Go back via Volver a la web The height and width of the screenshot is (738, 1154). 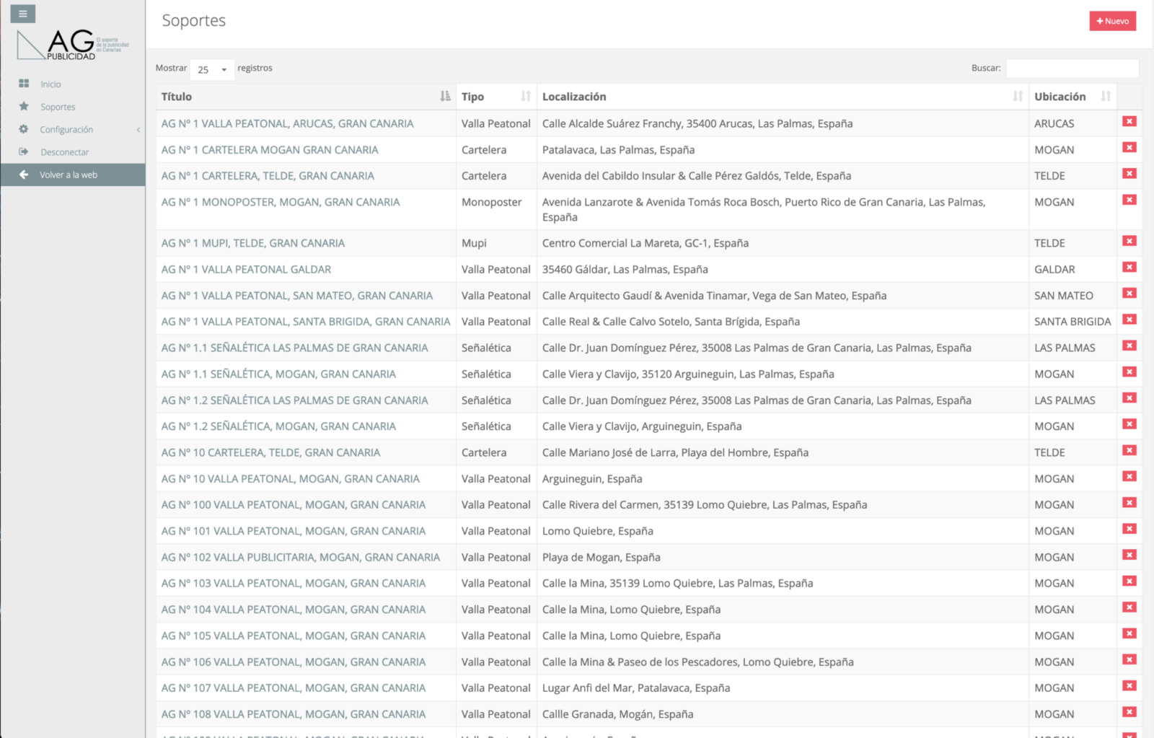coord(68,175)
